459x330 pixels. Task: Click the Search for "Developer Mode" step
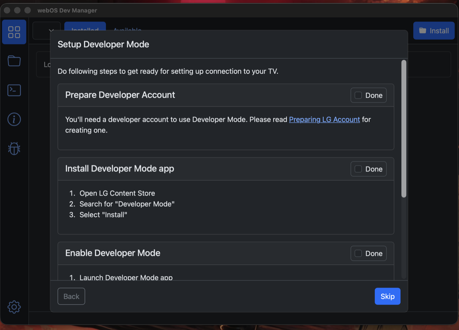[127, 204]
